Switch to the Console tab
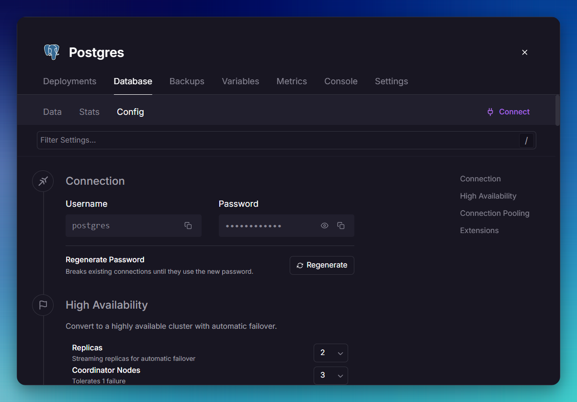577x402 pixels. tap(341, 81)
